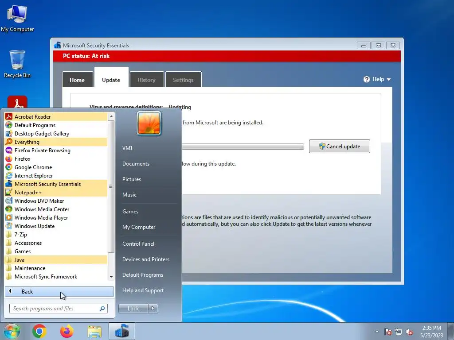The image size is (454, 340).
Task: Open Windows Explorer from the taskbar
Action: click(x=94, y=331)
